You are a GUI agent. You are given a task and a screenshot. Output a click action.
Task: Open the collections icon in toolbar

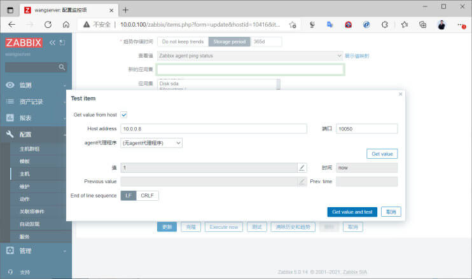[x=422, y=25]
